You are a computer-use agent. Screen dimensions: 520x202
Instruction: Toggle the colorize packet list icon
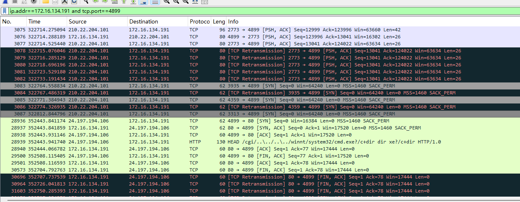pos(155,2)
